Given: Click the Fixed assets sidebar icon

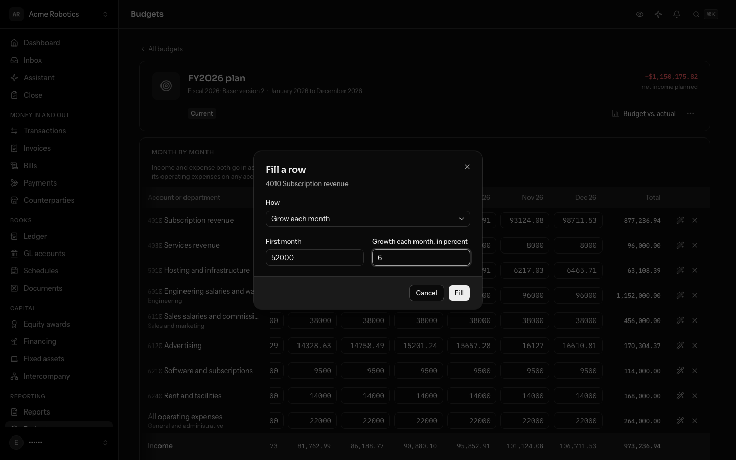Looking at the screenshot, I should click(14, 359).
